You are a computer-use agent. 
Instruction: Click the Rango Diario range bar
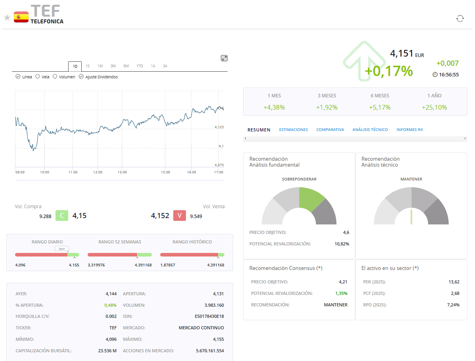47,255
